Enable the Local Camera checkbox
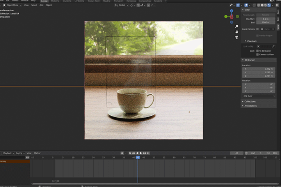 point(258,29)
